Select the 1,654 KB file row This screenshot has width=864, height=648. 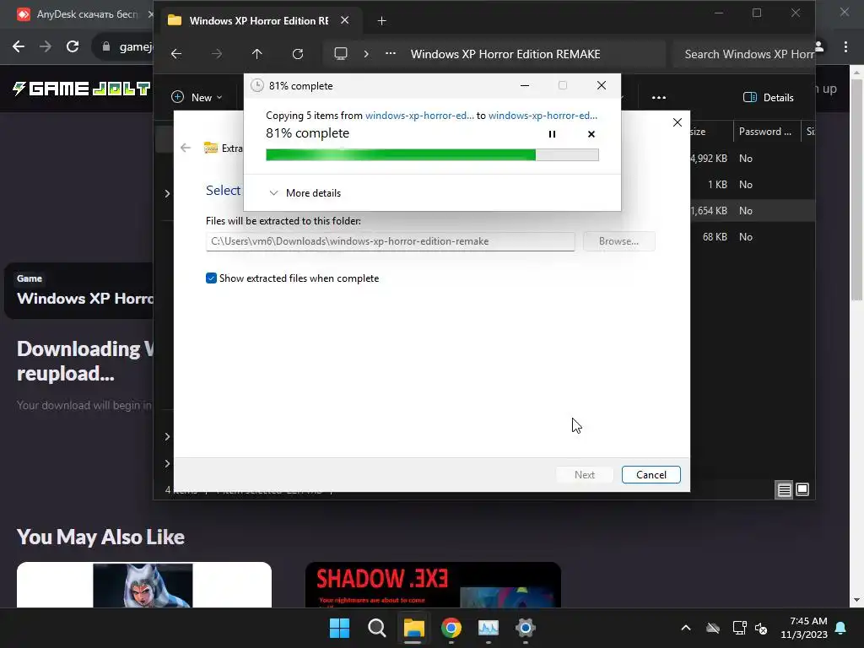[x=752, y=210]
